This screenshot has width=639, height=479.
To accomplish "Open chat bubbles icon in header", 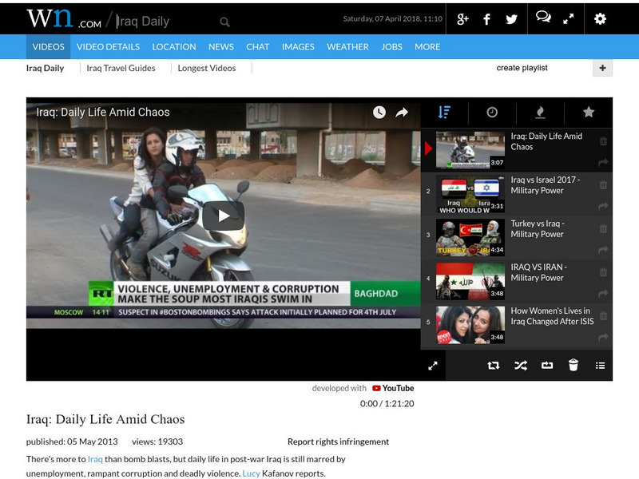I will (543, 17).
